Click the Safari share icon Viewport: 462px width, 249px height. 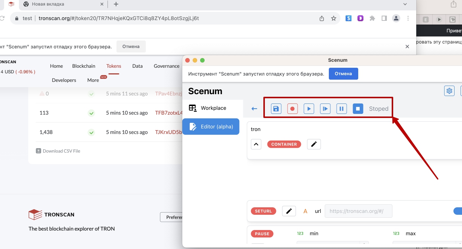pyautogui.click(x=453, y=4)
